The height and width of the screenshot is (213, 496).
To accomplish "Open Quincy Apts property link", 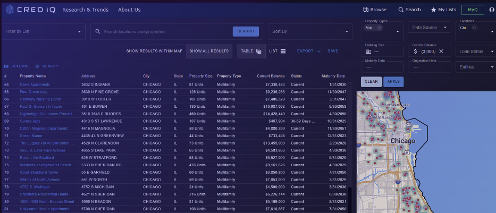I will (30, 121).
